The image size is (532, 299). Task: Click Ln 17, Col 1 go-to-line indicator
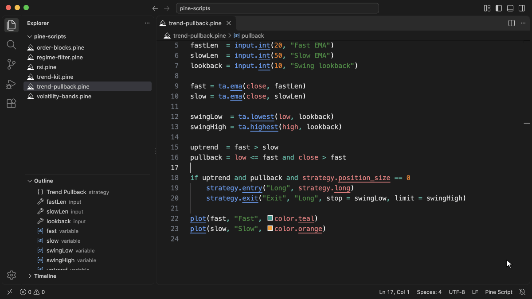tap(394, 292)
